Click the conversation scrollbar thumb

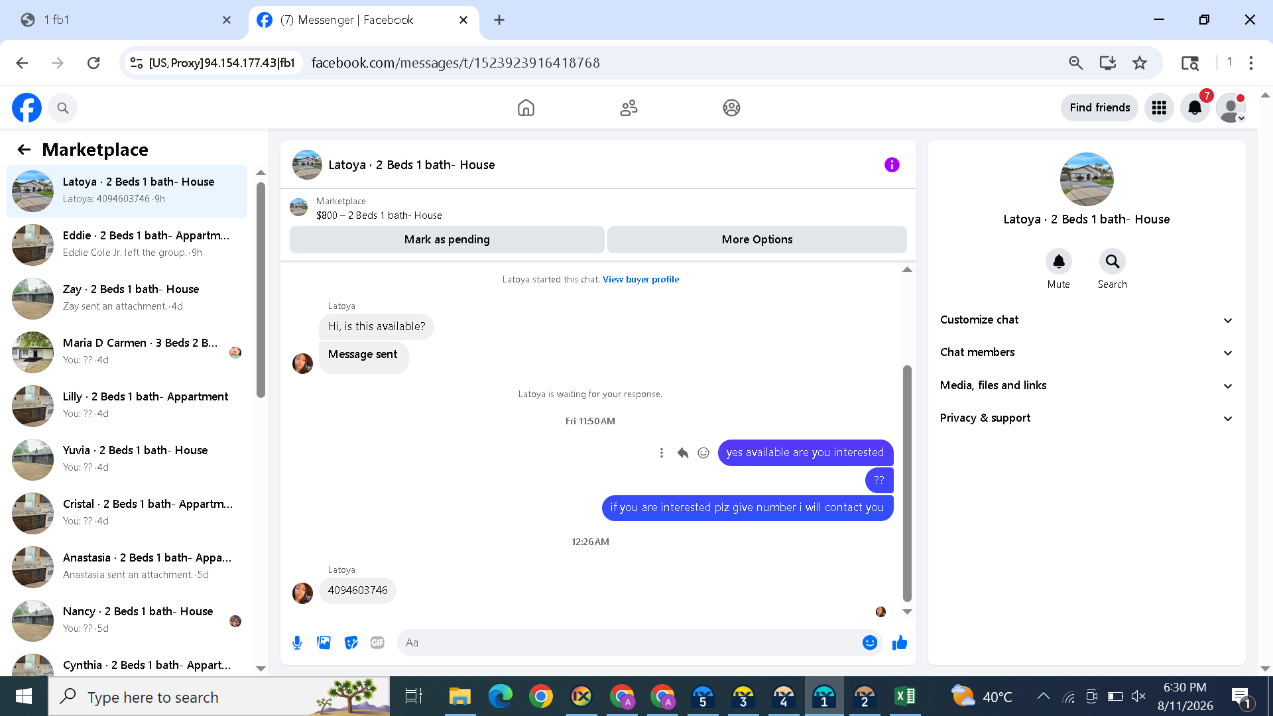tap(907, 483)
